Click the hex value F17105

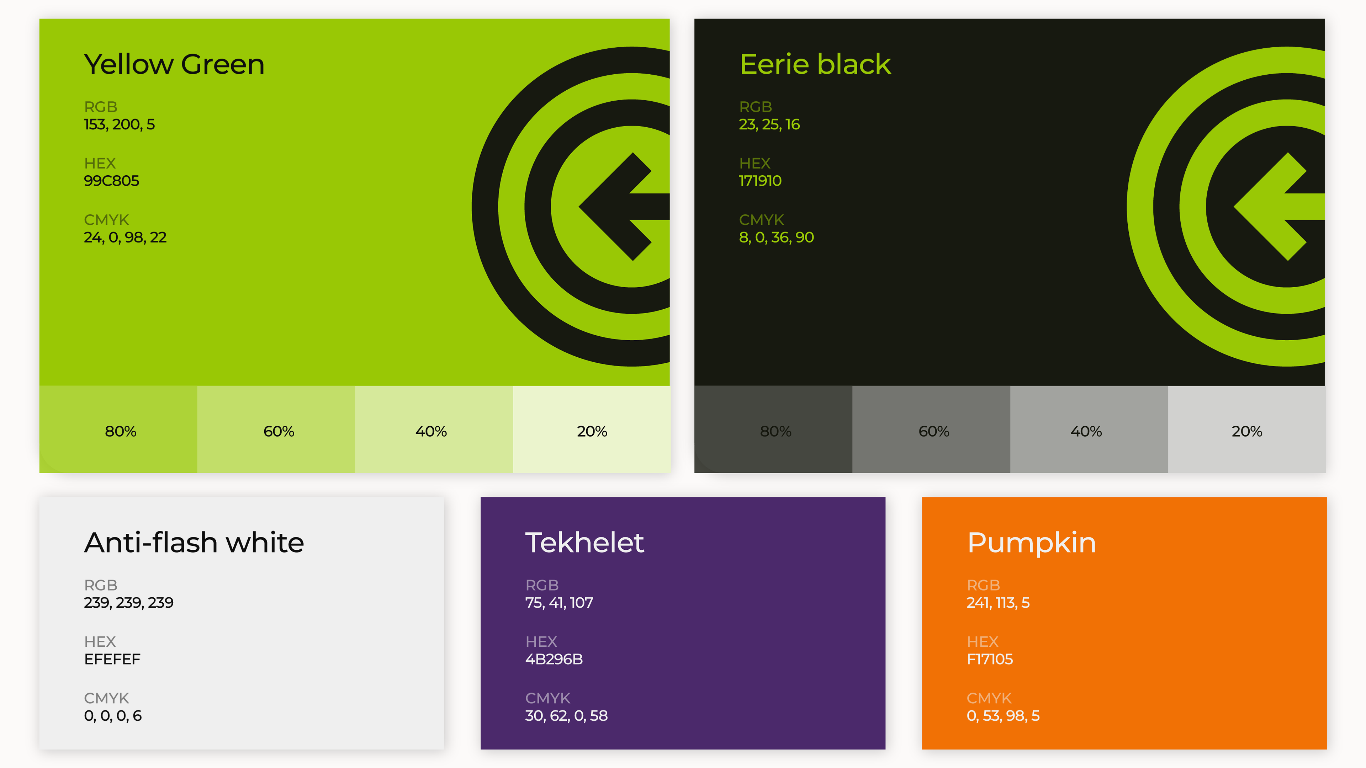point(990,659)
